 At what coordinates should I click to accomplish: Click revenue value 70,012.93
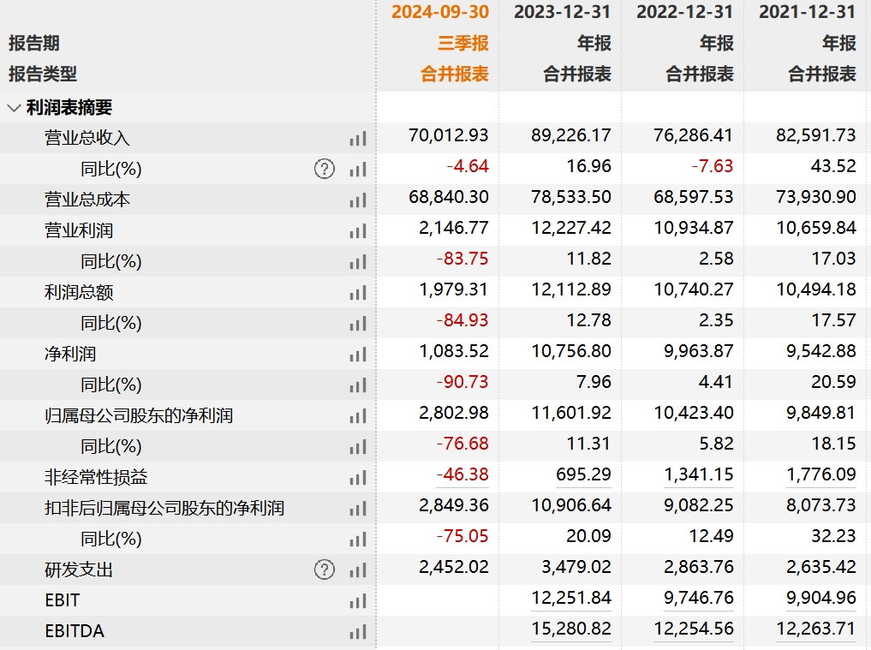(449, 135)
